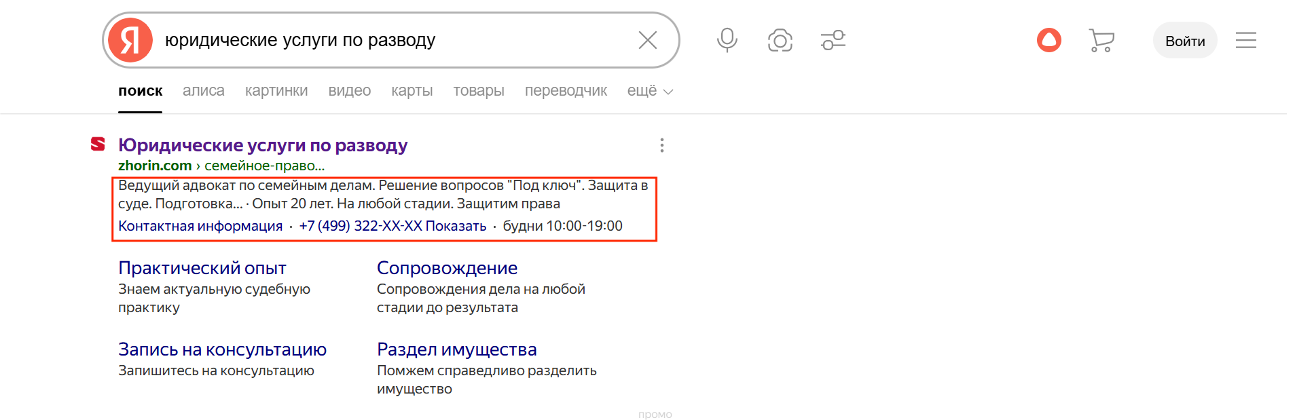Click the промо label
The width and height of the screenshot is (1295, 420).
655,414
